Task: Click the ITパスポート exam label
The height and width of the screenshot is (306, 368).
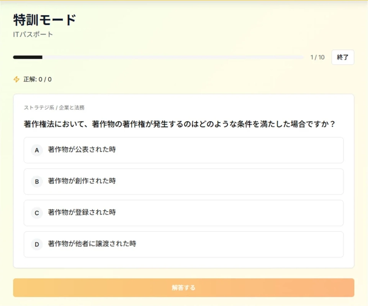Action: pos(33,34)
